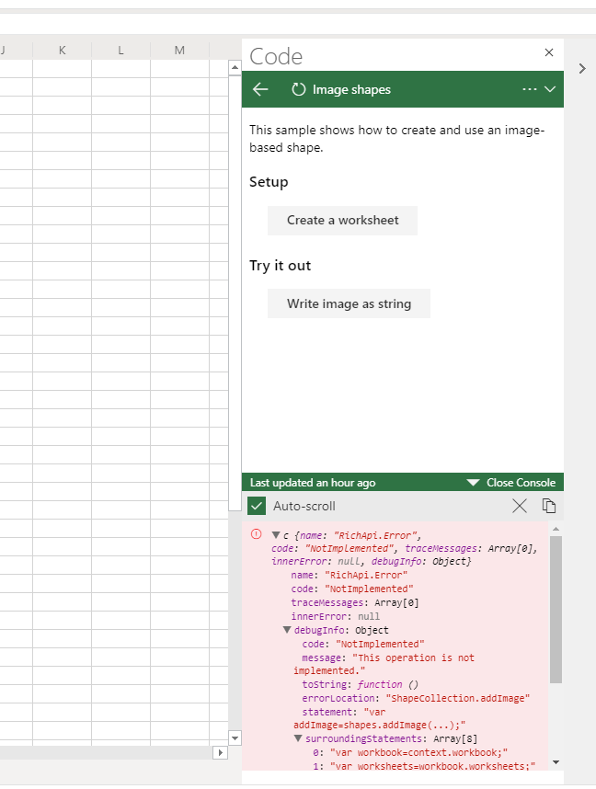Click Create a worksheet

[x=342, y=221]
